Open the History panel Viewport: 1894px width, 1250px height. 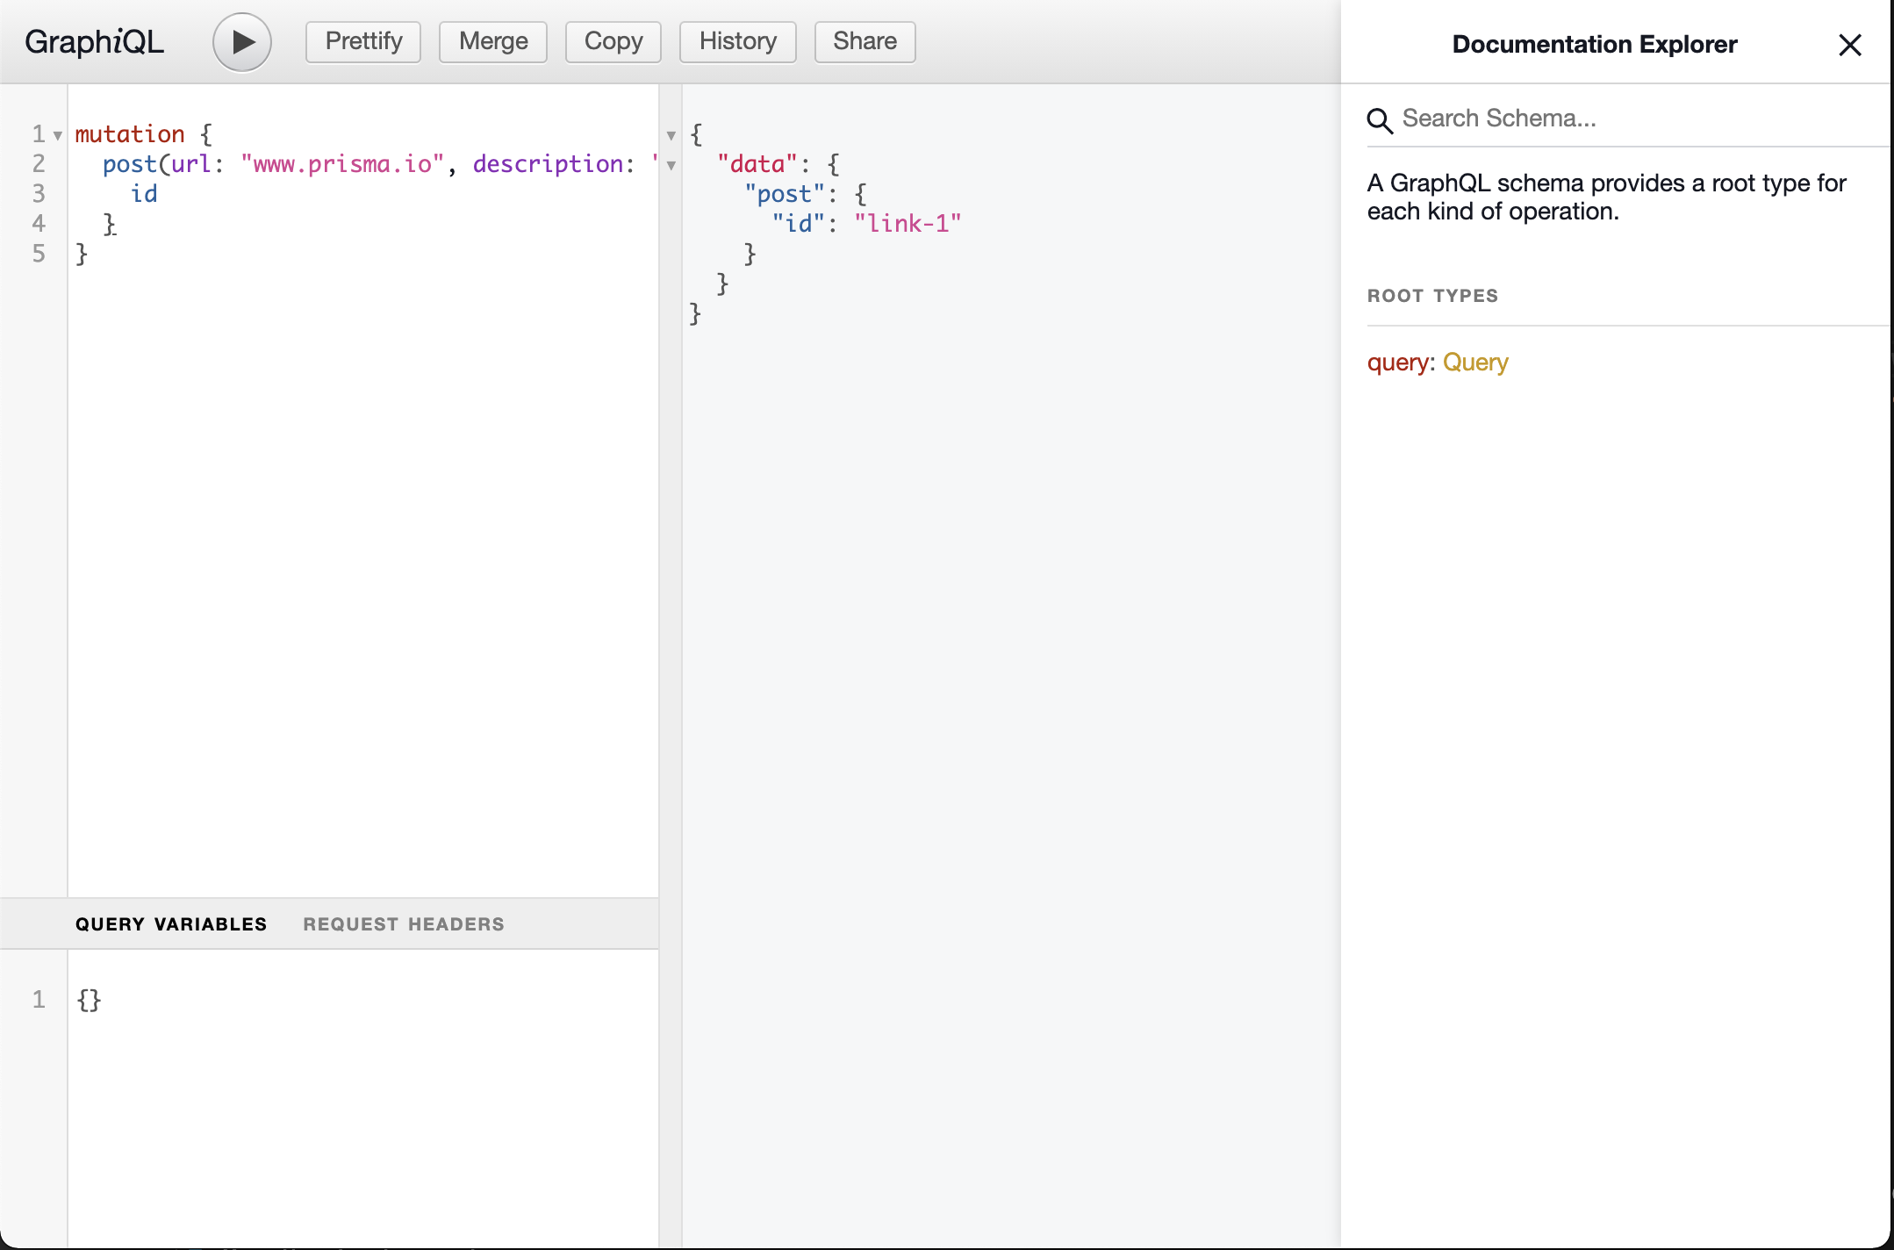(x=738, y=42)
